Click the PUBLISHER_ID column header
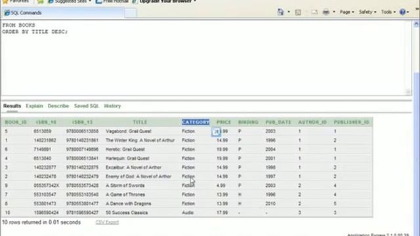This screenshot has width=420, height=236. [352, 123]
